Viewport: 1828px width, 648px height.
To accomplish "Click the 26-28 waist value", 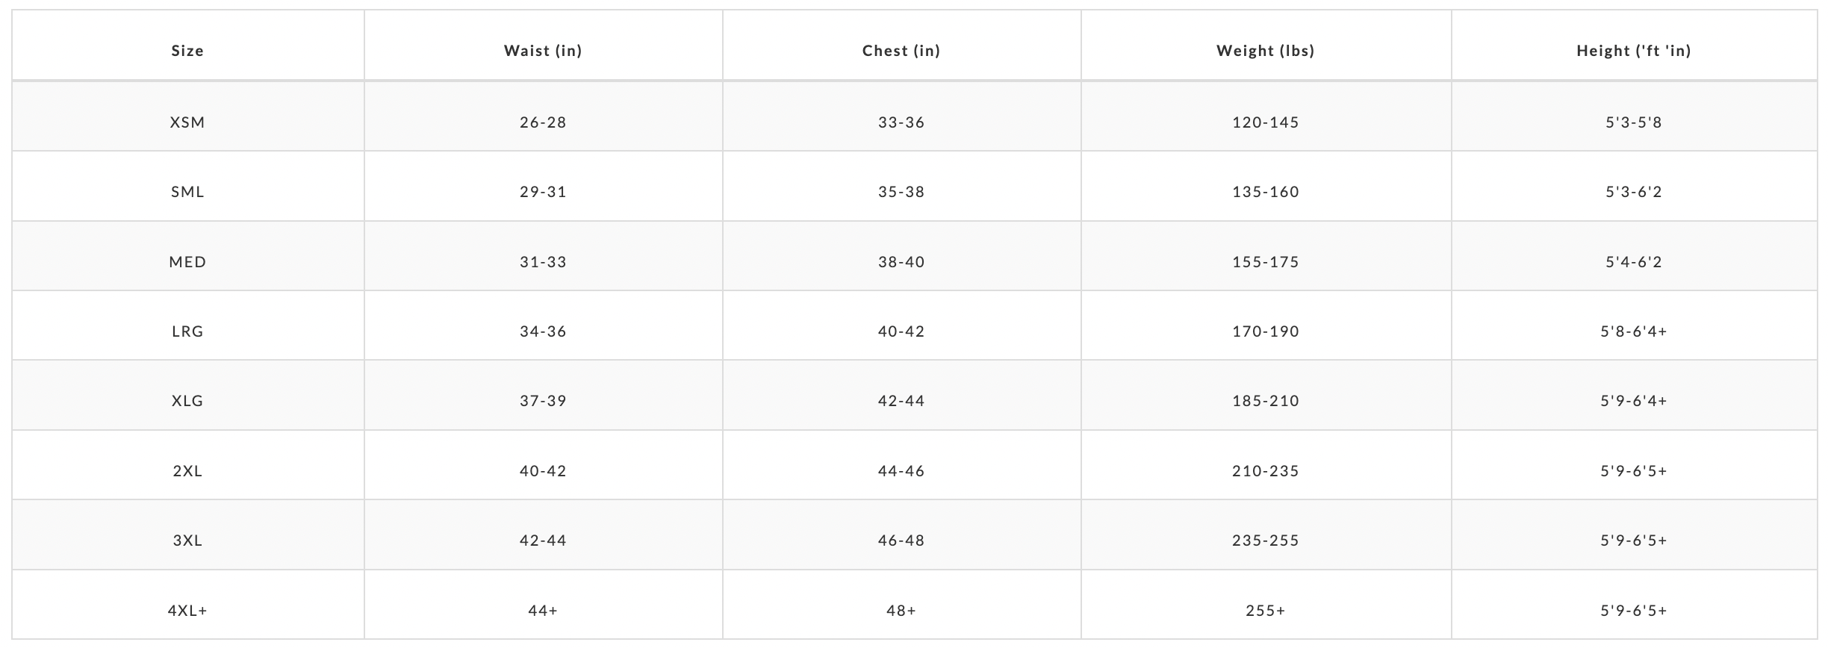I will tap(543, 122).
